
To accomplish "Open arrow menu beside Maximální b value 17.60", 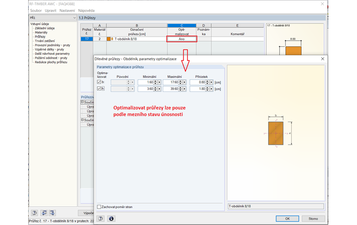I will point(185,82).
